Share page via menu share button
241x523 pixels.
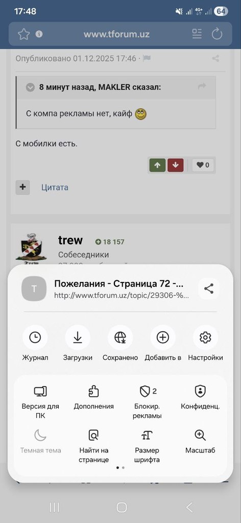209,289
